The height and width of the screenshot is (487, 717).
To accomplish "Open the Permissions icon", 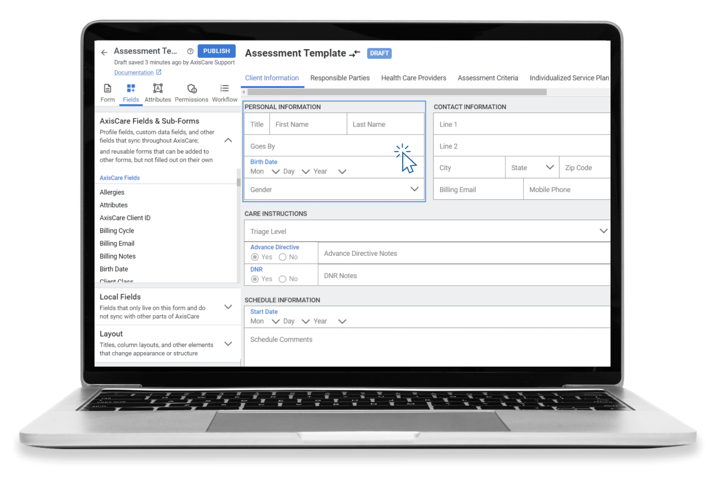I will pos(192,90).
